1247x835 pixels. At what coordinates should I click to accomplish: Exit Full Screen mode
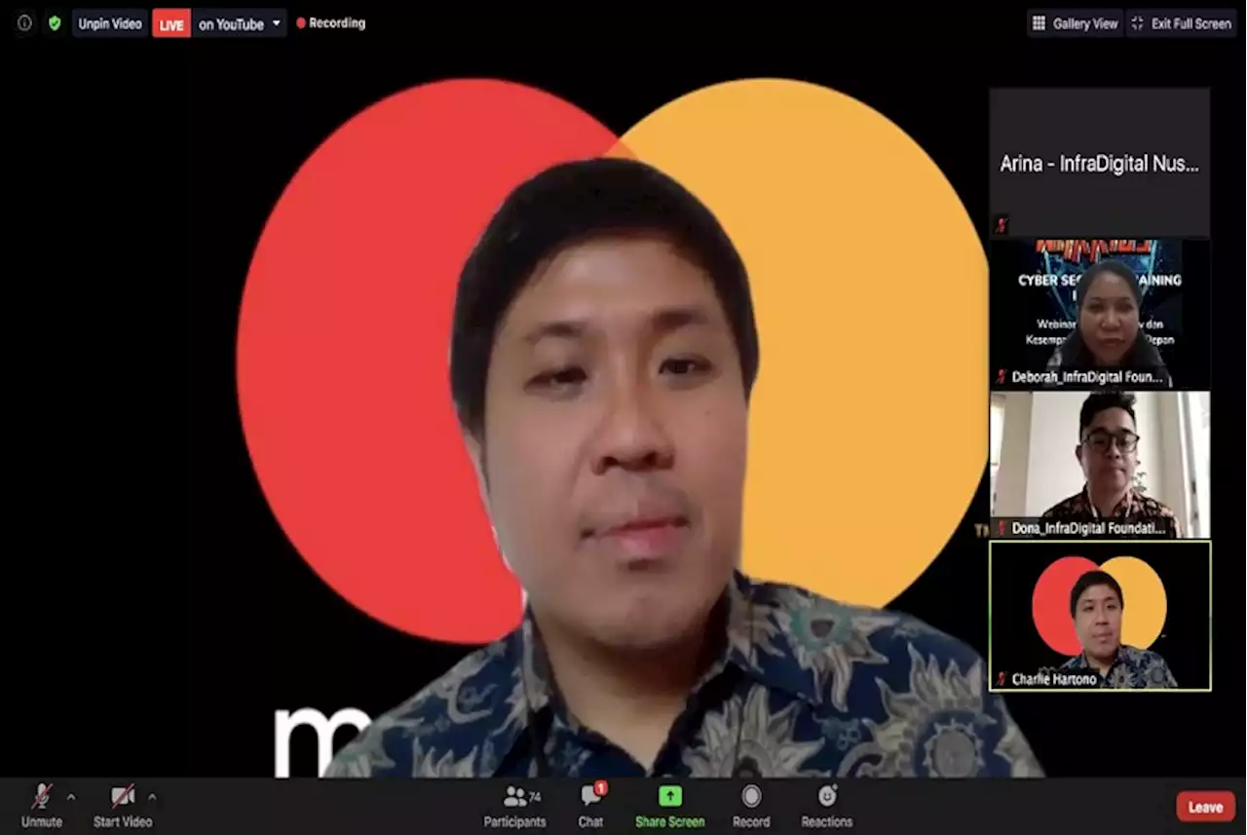coord(1181,23)
